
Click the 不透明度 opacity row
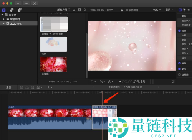click(x=185, y=25)
